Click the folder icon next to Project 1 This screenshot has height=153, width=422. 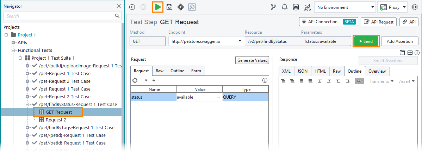13,35
